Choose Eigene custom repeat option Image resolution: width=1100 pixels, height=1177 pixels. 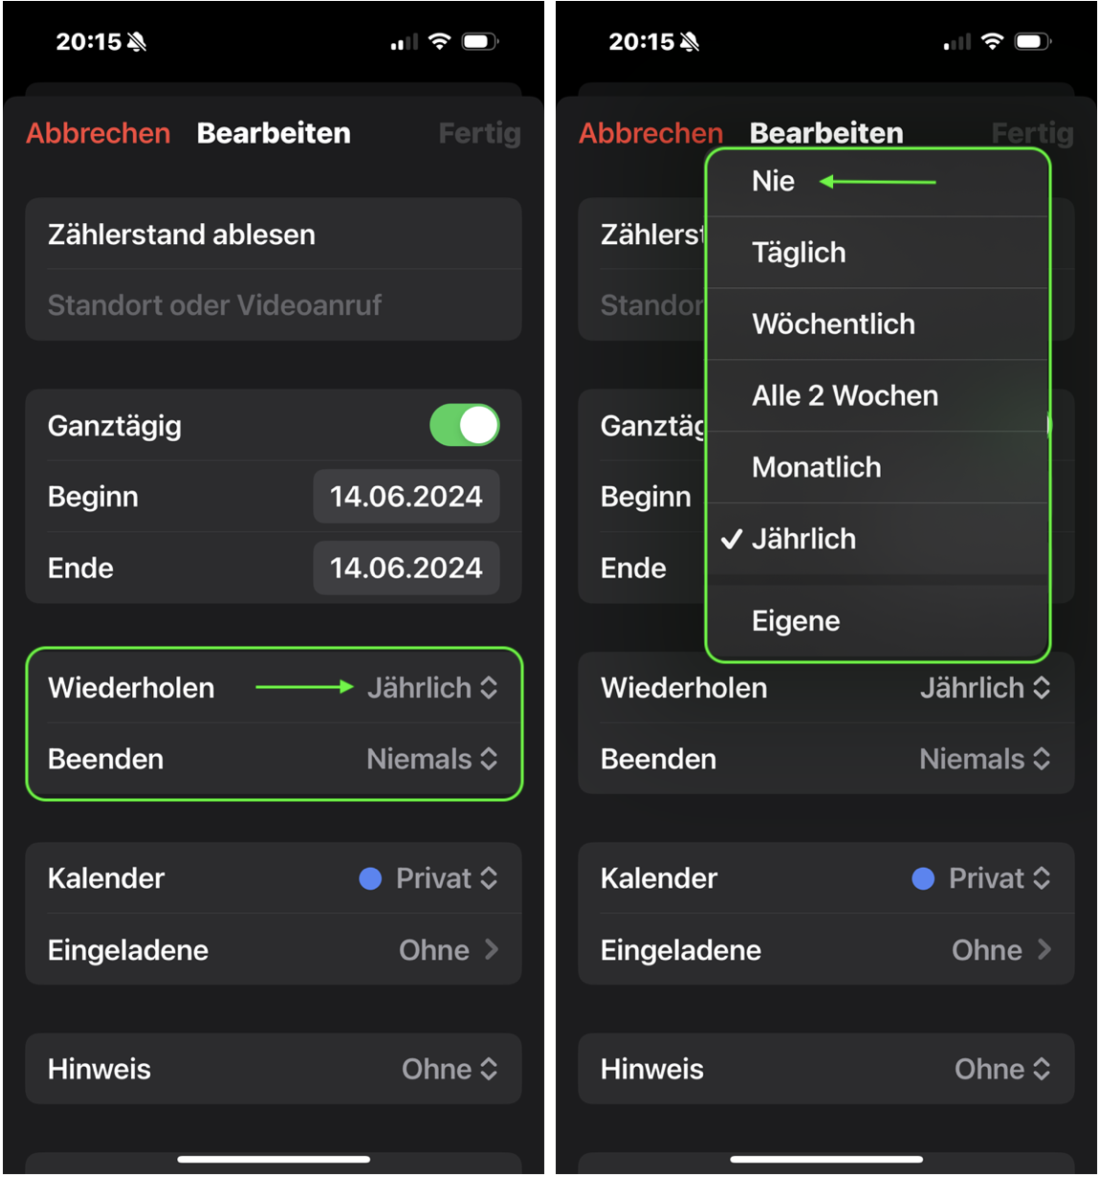click(x=796, y=621)
